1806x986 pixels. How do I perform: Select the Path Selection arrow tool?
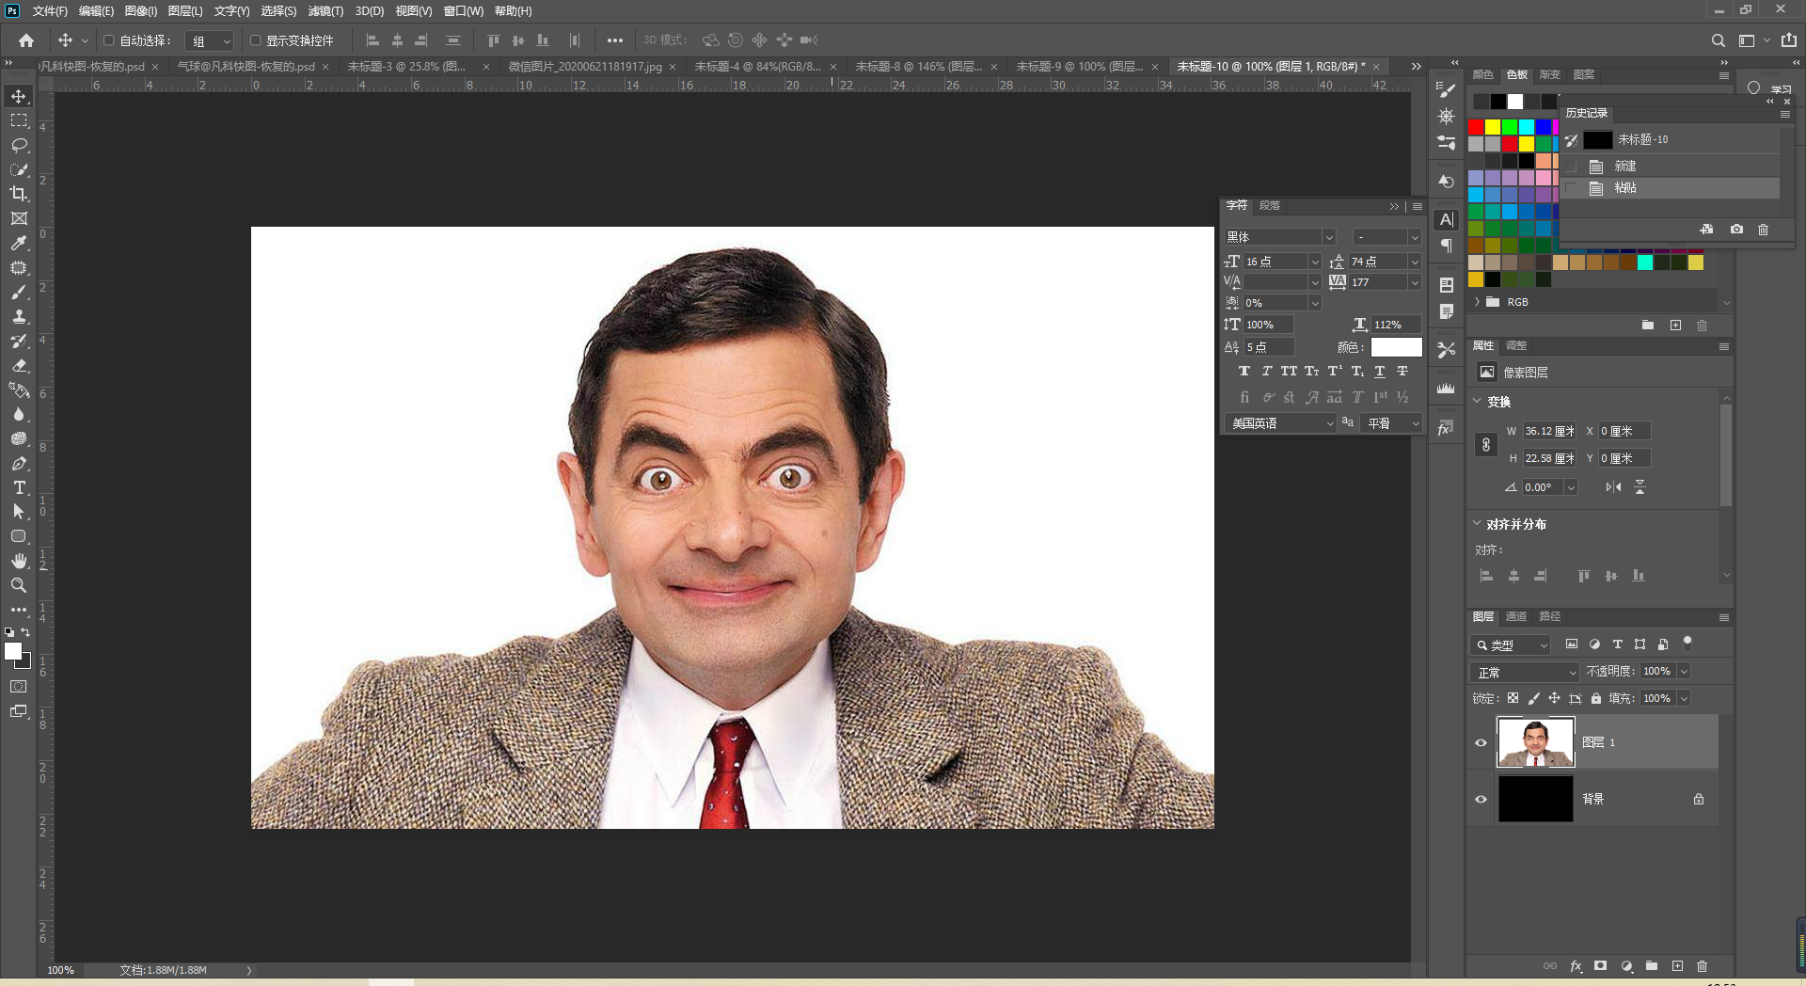click(19, 512)
